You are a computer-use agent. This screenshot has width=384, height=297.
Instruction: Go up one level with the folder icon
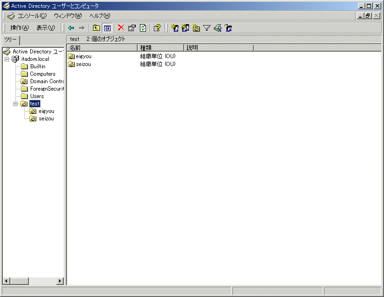[x=96, y=28]
